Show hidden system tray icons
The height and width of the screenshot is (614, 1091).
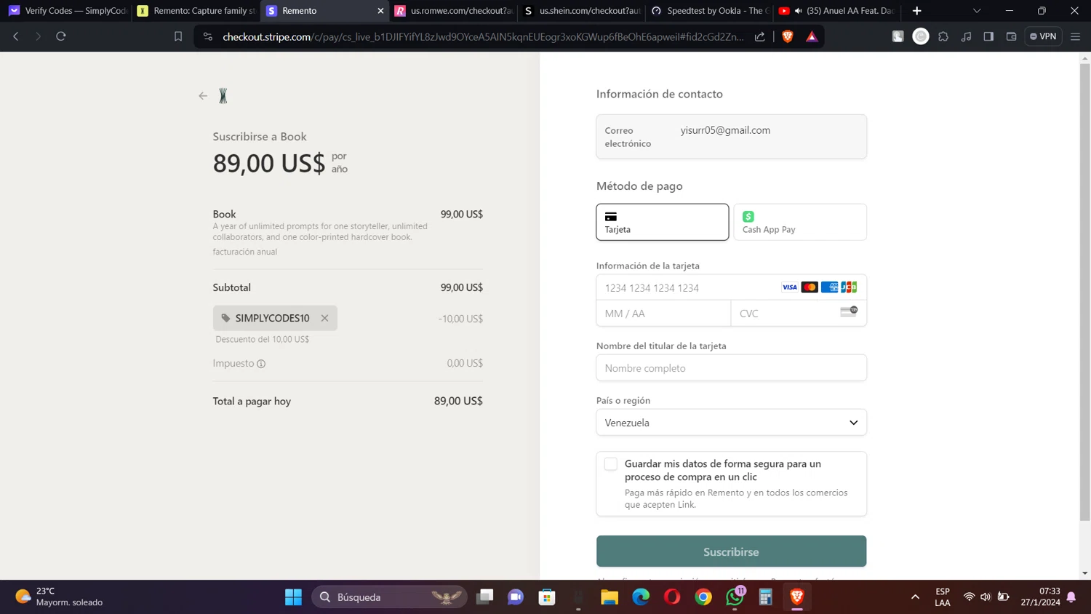(915, 597)
